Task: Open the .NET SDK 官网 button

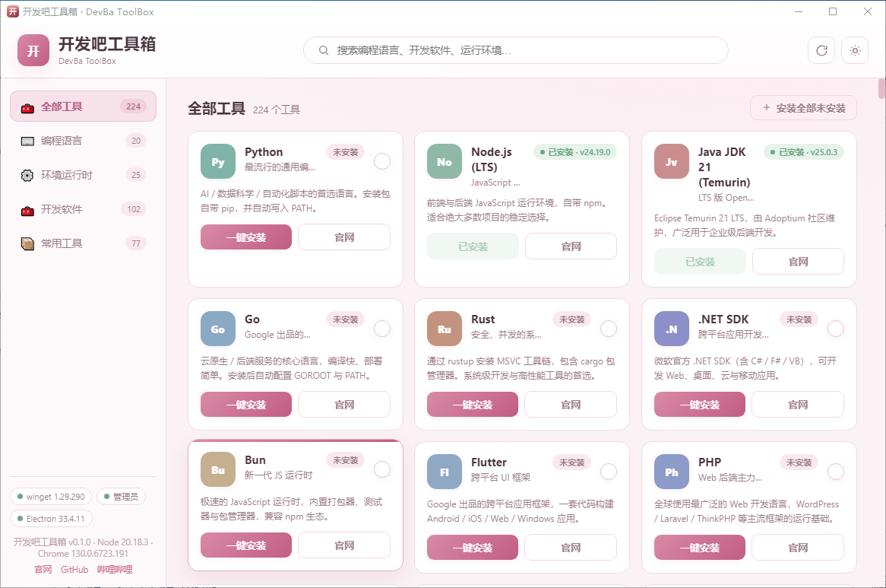Action: coord(798,405)
